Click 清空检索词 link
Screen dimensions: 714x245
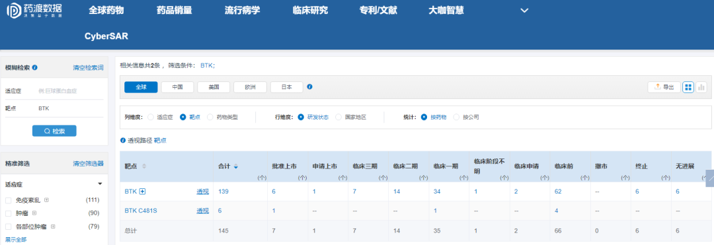click(x=89, y=68)
